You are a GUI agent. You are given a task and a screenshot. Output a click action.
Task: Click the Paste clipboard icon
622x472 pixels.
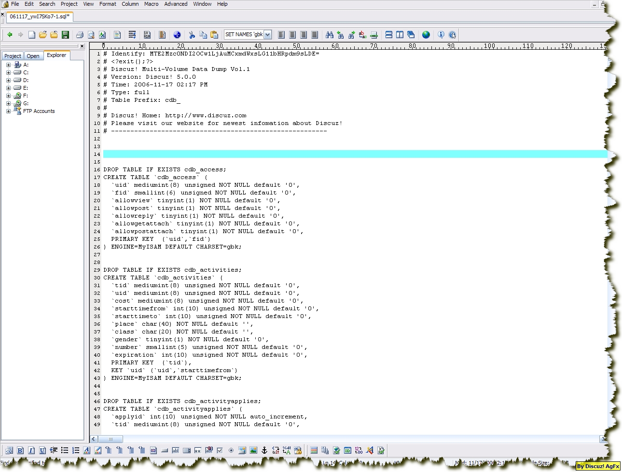[x=214, y=35]
